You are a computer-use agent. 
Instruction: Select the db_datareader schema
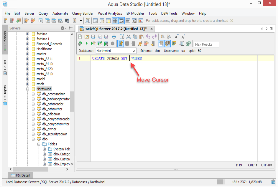[53, 104]
